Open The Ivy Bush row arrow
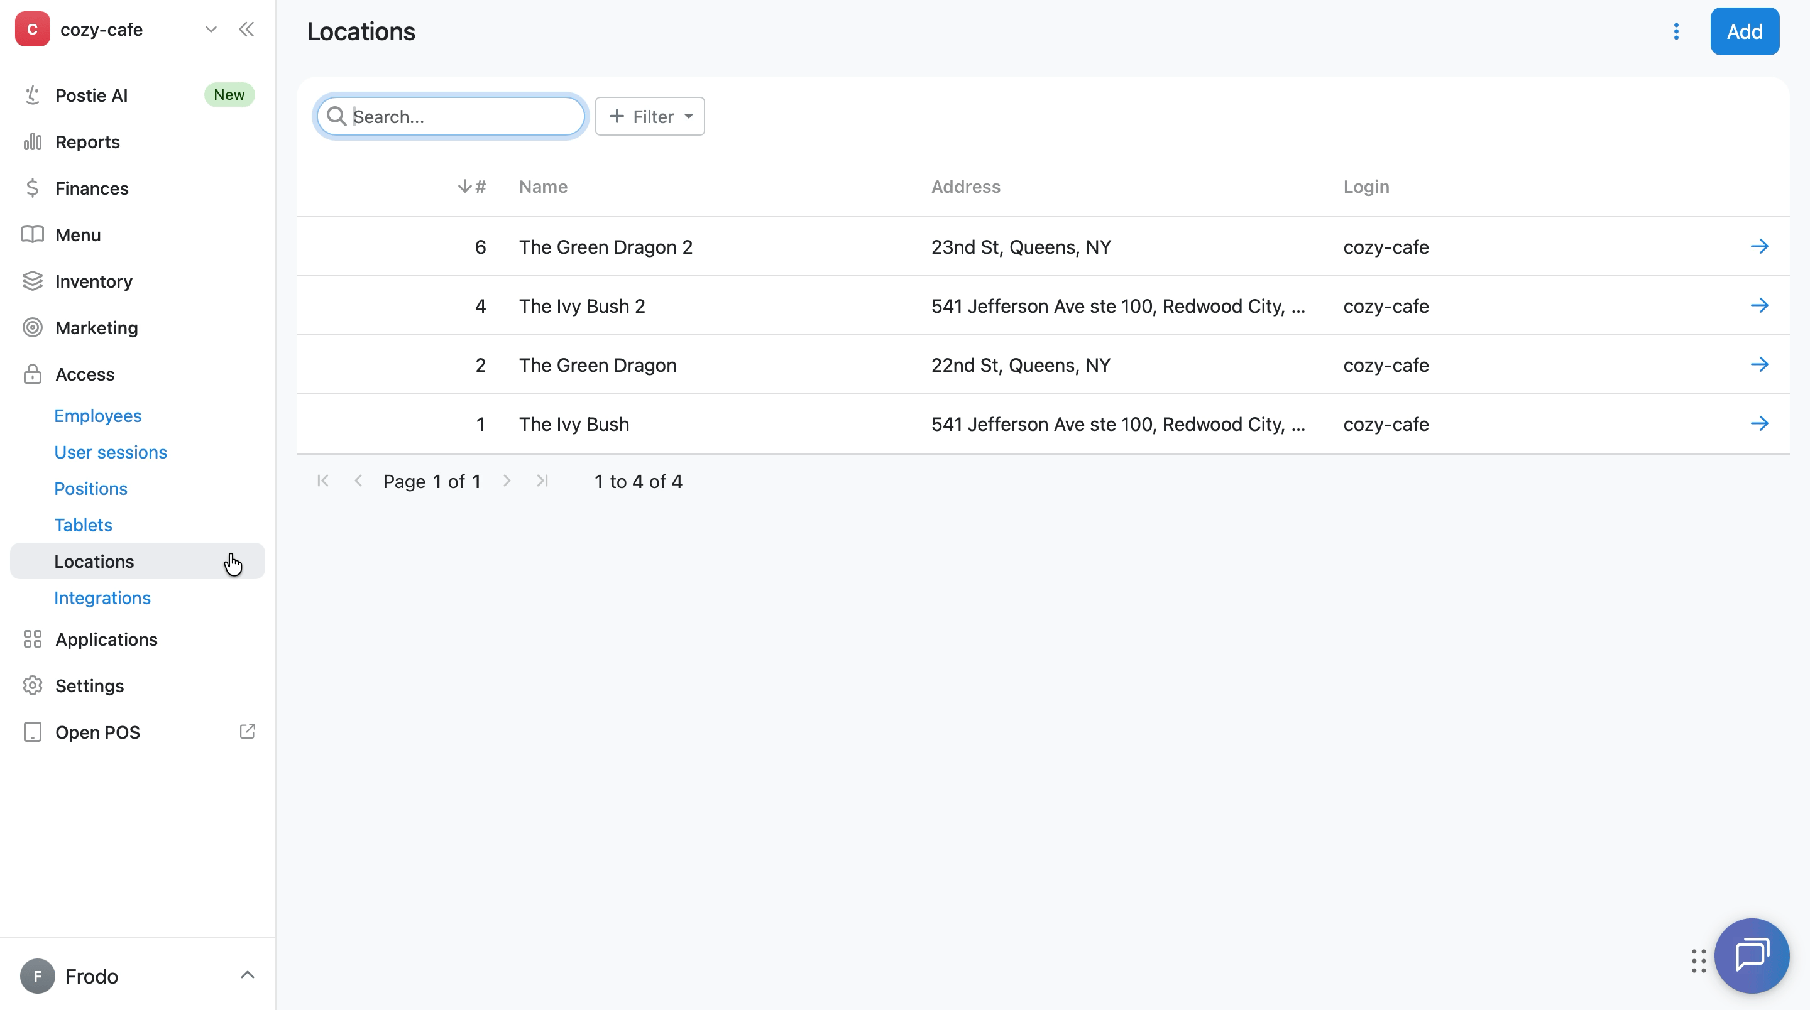The image size is (1810, 1010). 1758,423
